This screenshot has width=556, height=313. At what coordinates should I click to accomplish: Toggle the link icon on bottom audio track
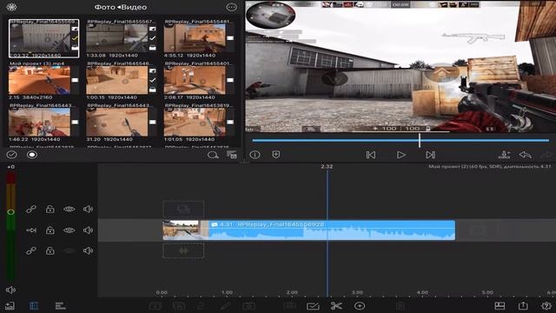point(31,251)
